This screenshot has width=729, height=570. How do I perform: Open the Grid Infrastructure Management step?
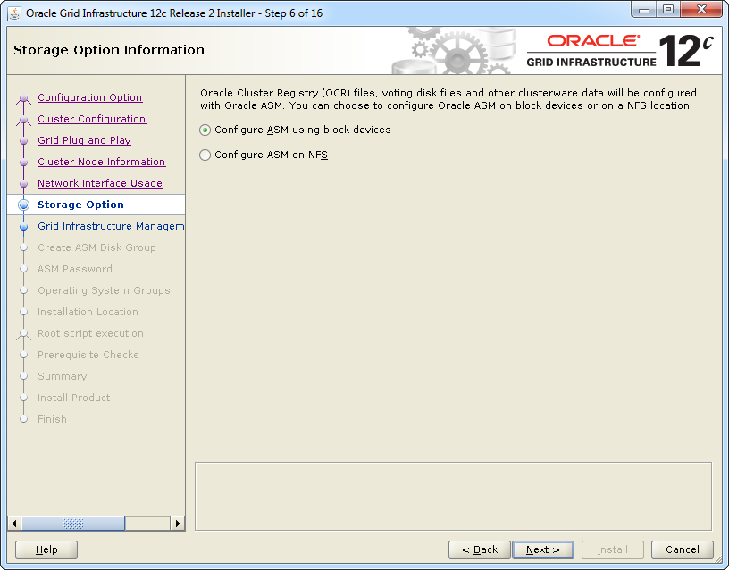[x=110, y=226]
